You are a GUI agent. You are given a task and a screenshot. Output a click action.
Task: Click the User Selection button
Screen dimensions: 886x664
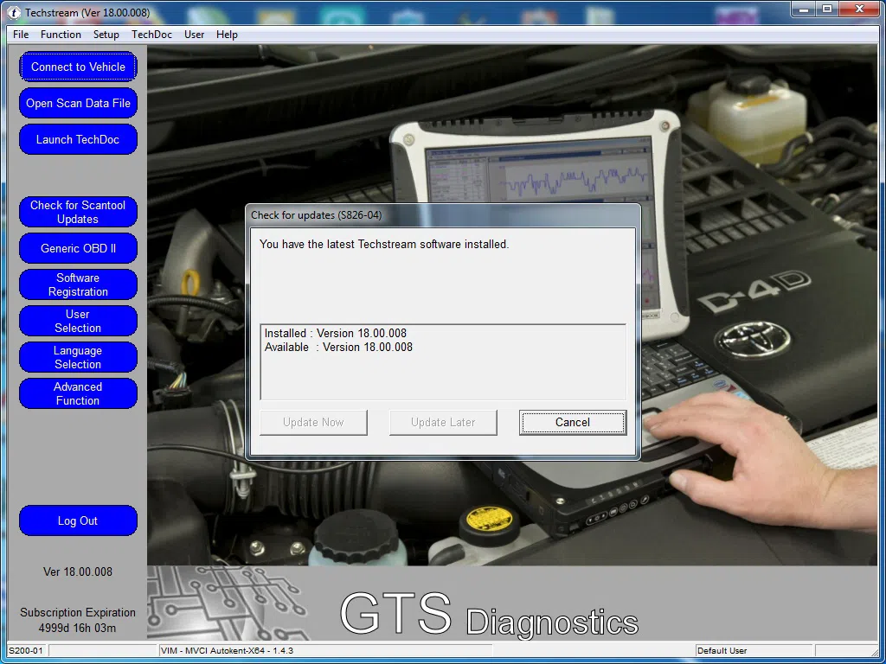[x=78, y=321]
